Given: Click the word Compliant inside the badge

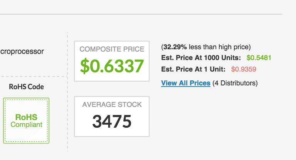Looking at the screenshot, I should tap(27, 125).
